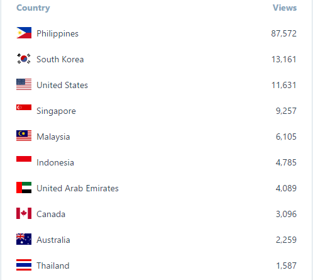Select the Indonesia country name
The height and width of the screenshot is (280, 313).
click(x=55, y=162)
